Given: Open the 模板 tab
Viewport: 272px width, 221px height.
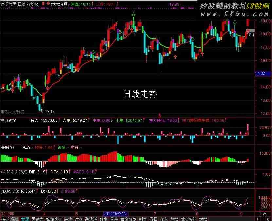Looking at the screenshot, I should (15, 219).
